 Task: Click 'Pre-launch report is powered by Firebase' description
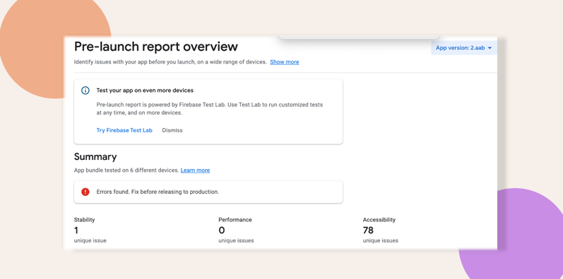point(210,109)
